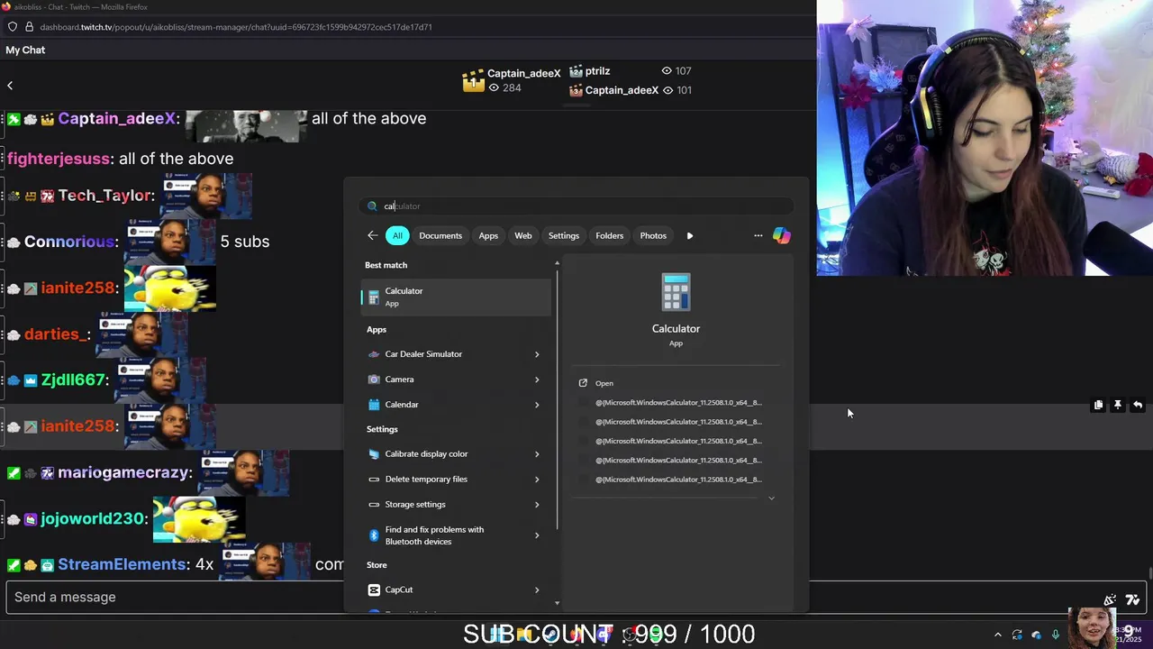Expand more Calculator actions chevron

tap(771, 498)
